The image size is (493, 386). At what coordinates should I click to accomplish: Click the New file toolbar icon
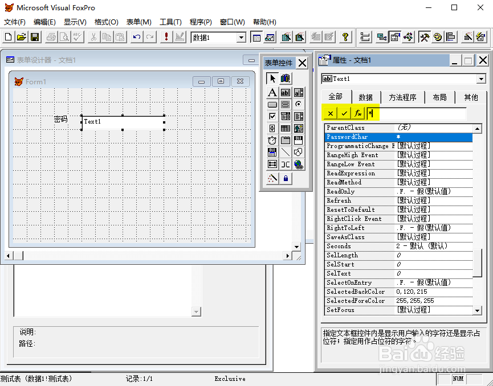pos(9,38)
